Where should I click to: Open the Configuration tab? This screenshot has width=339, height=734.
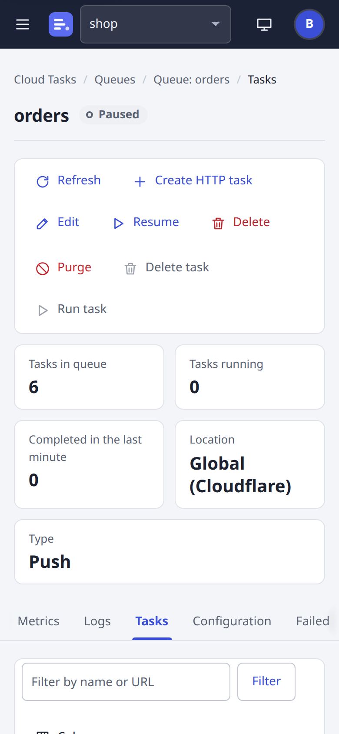coord(232,621)
